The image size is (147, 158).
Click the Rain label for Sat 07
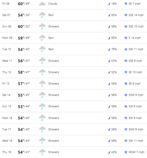point(51,15)
